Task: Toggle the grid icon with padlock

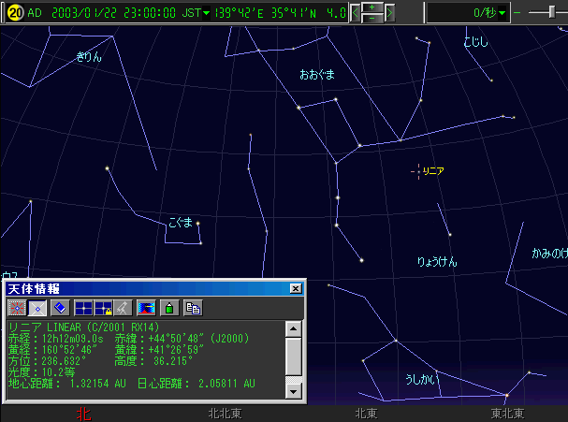Action: pyautogui.click(x=103, y=307)
